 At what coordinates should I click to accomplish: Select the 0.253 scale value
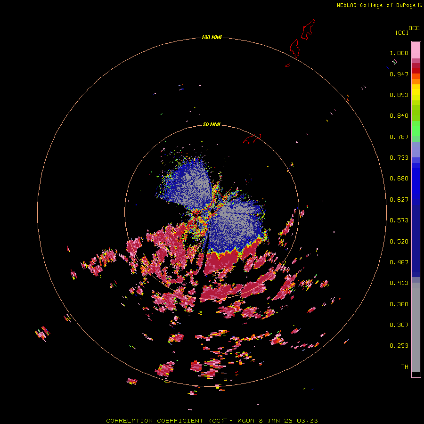399,346
